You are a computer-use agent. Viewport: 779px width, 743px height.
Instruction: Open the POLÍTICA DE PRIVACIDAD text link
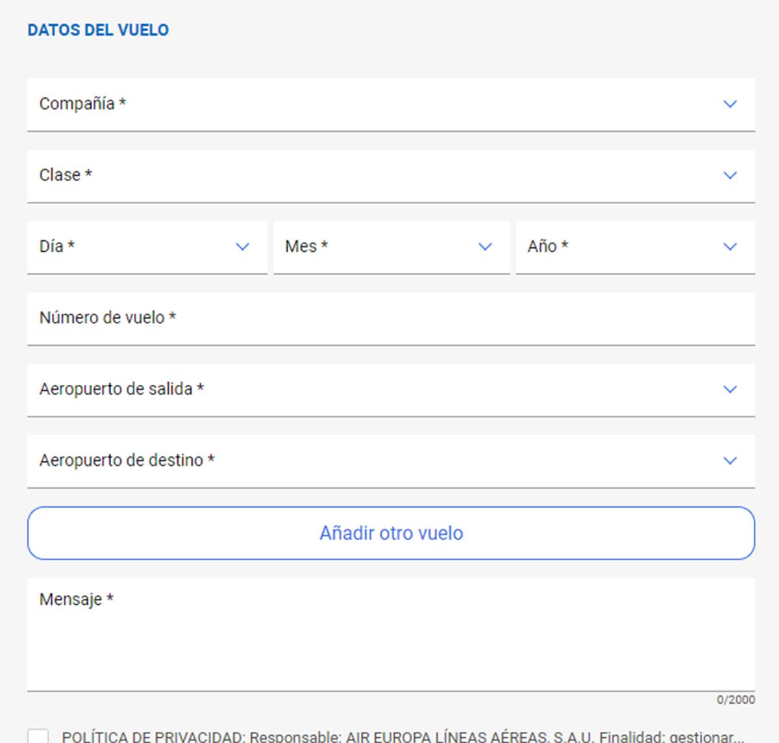(149, 737)
